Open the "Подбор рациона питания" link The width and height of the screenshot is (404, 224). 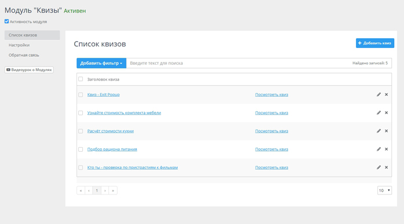112,149
